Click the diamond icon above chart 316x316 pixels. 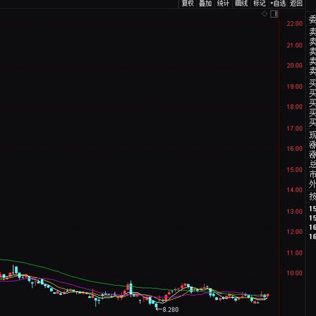click(265, 14)
